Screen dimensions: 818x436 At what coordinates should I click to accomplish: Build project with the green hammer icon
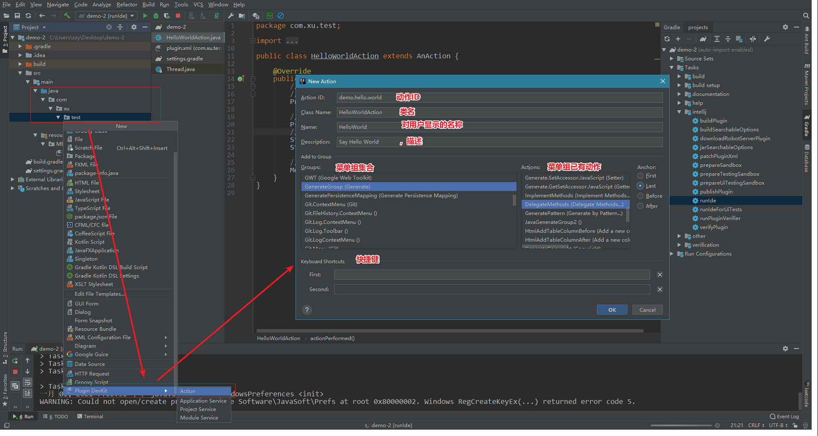[67, 16]
